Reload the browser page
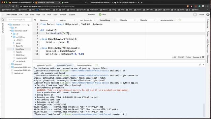Screen dimensions: 211x119 click(10, 6)
